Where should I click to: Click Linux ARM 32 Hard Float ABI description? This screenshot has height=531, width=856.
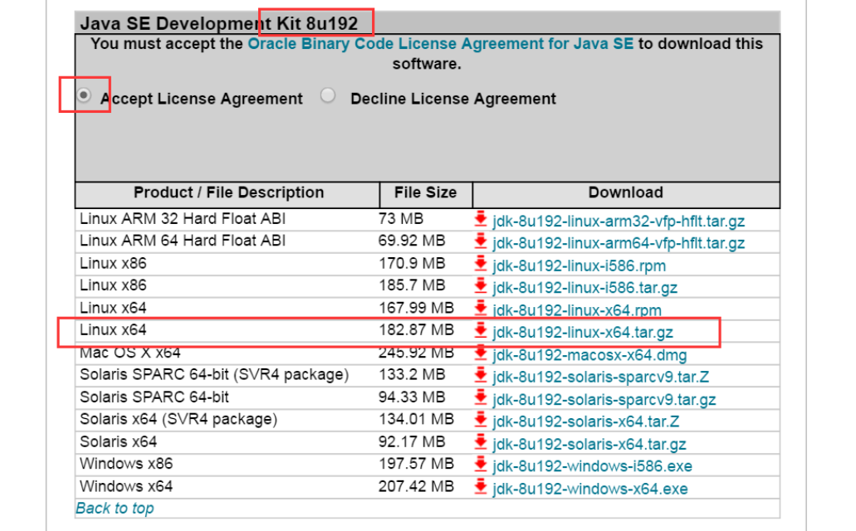pos(183,219)
